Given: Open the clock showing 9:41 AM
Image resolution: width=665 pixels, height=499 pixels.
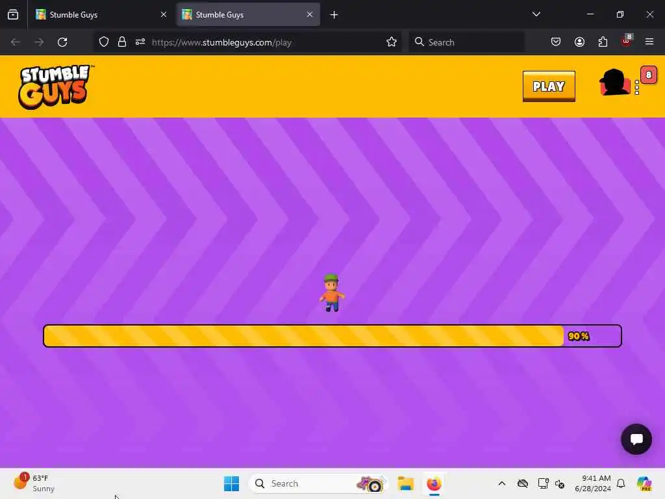Looking at the screenshot, I should [x=593, y=483].
